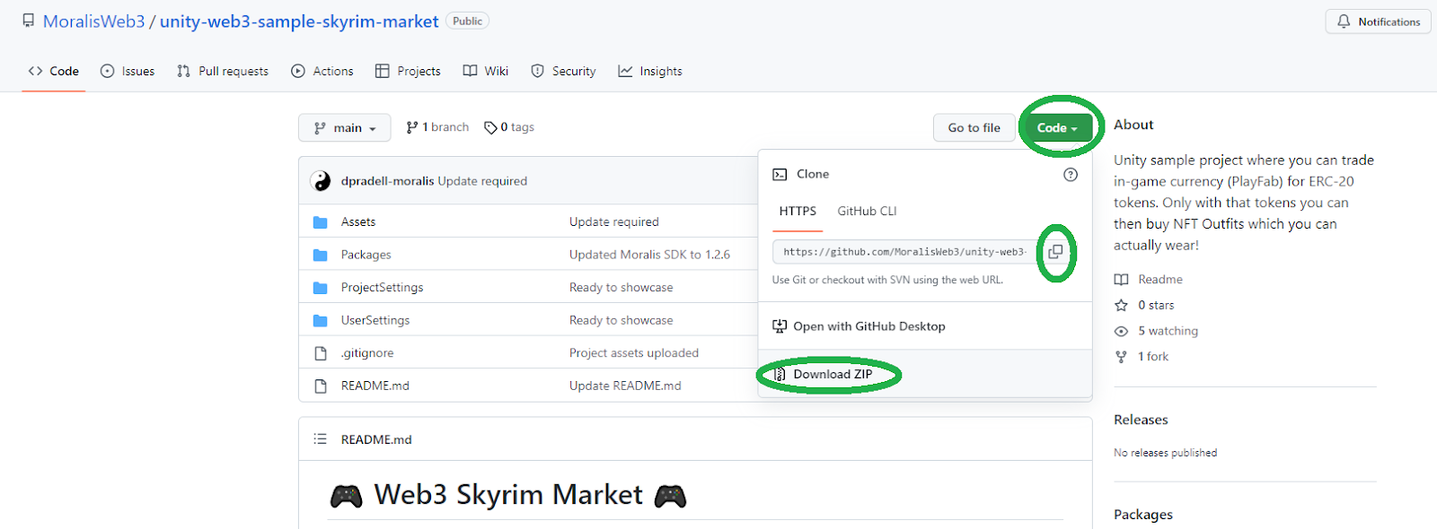Open the Code tab
This screenshot has height=529, width=1437.
tap(53, 71)
